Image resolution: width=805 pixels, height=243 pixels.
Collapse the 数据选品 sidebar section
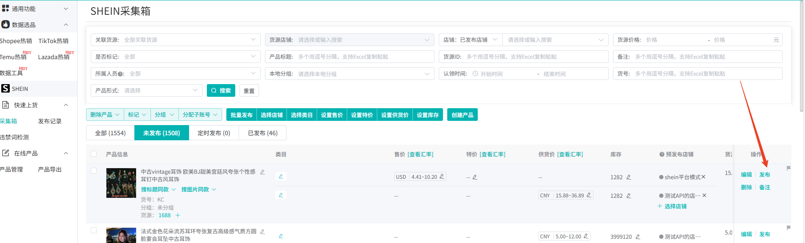pyautogui.click(x=66, y=25)
